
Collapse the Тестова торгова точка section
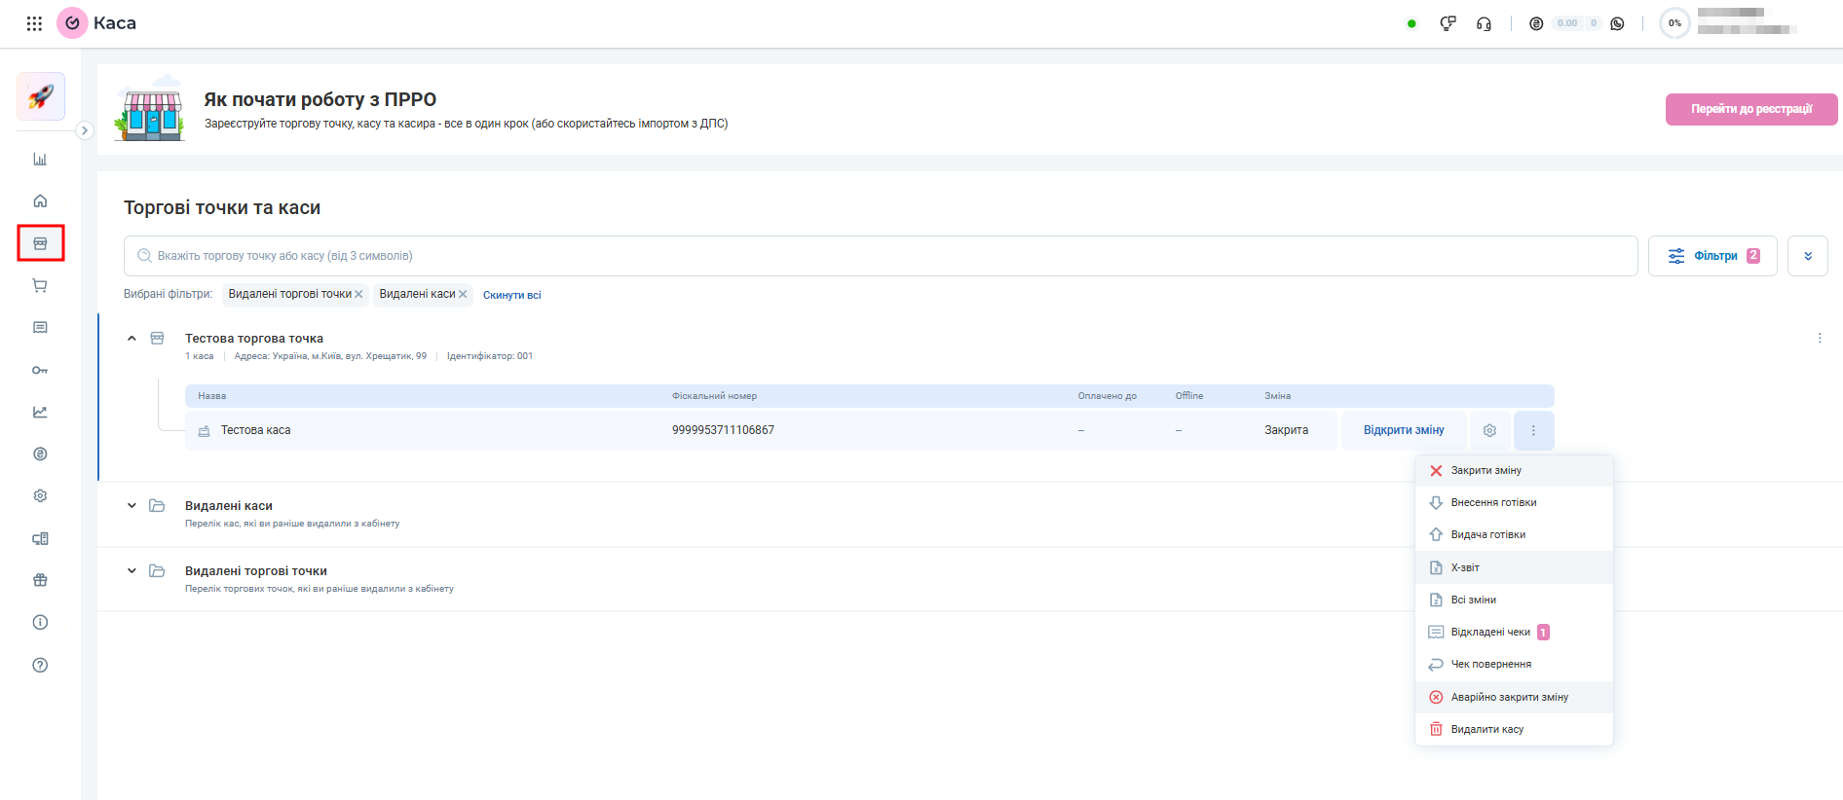[132, 339]
